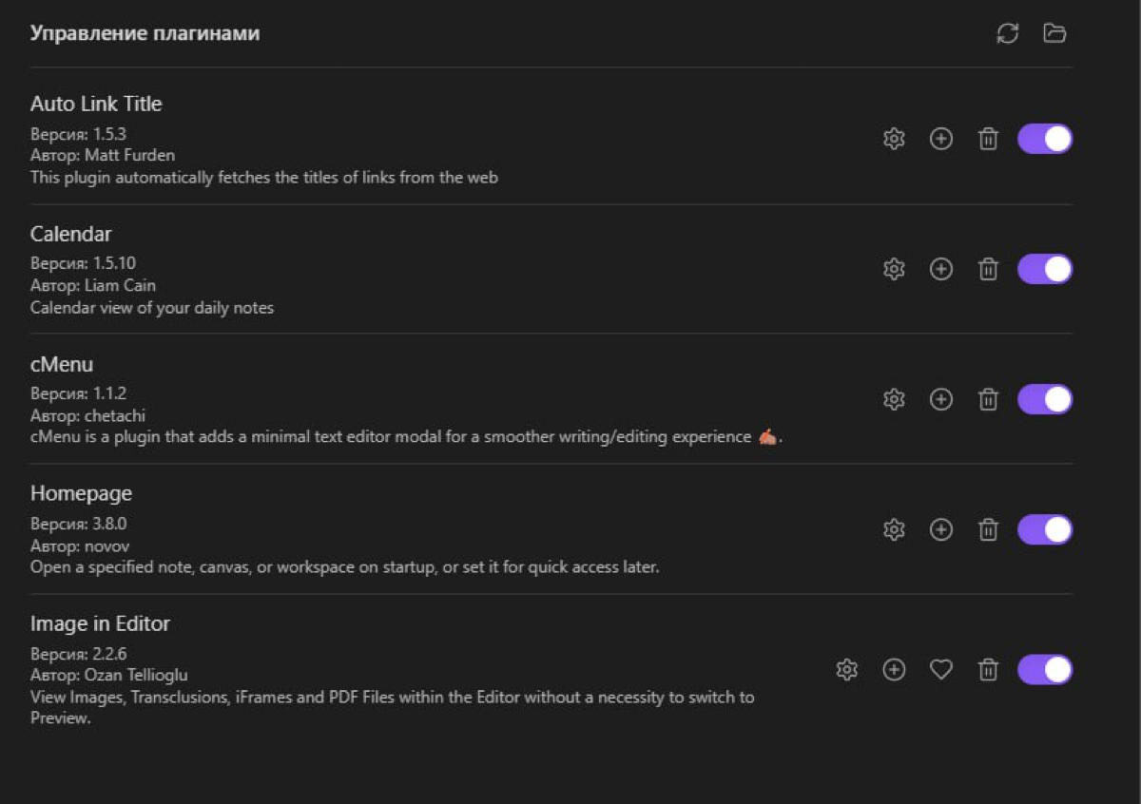Open Image in Editor settings gear
The image size is (1141, 804).
[x=846, y=670]
